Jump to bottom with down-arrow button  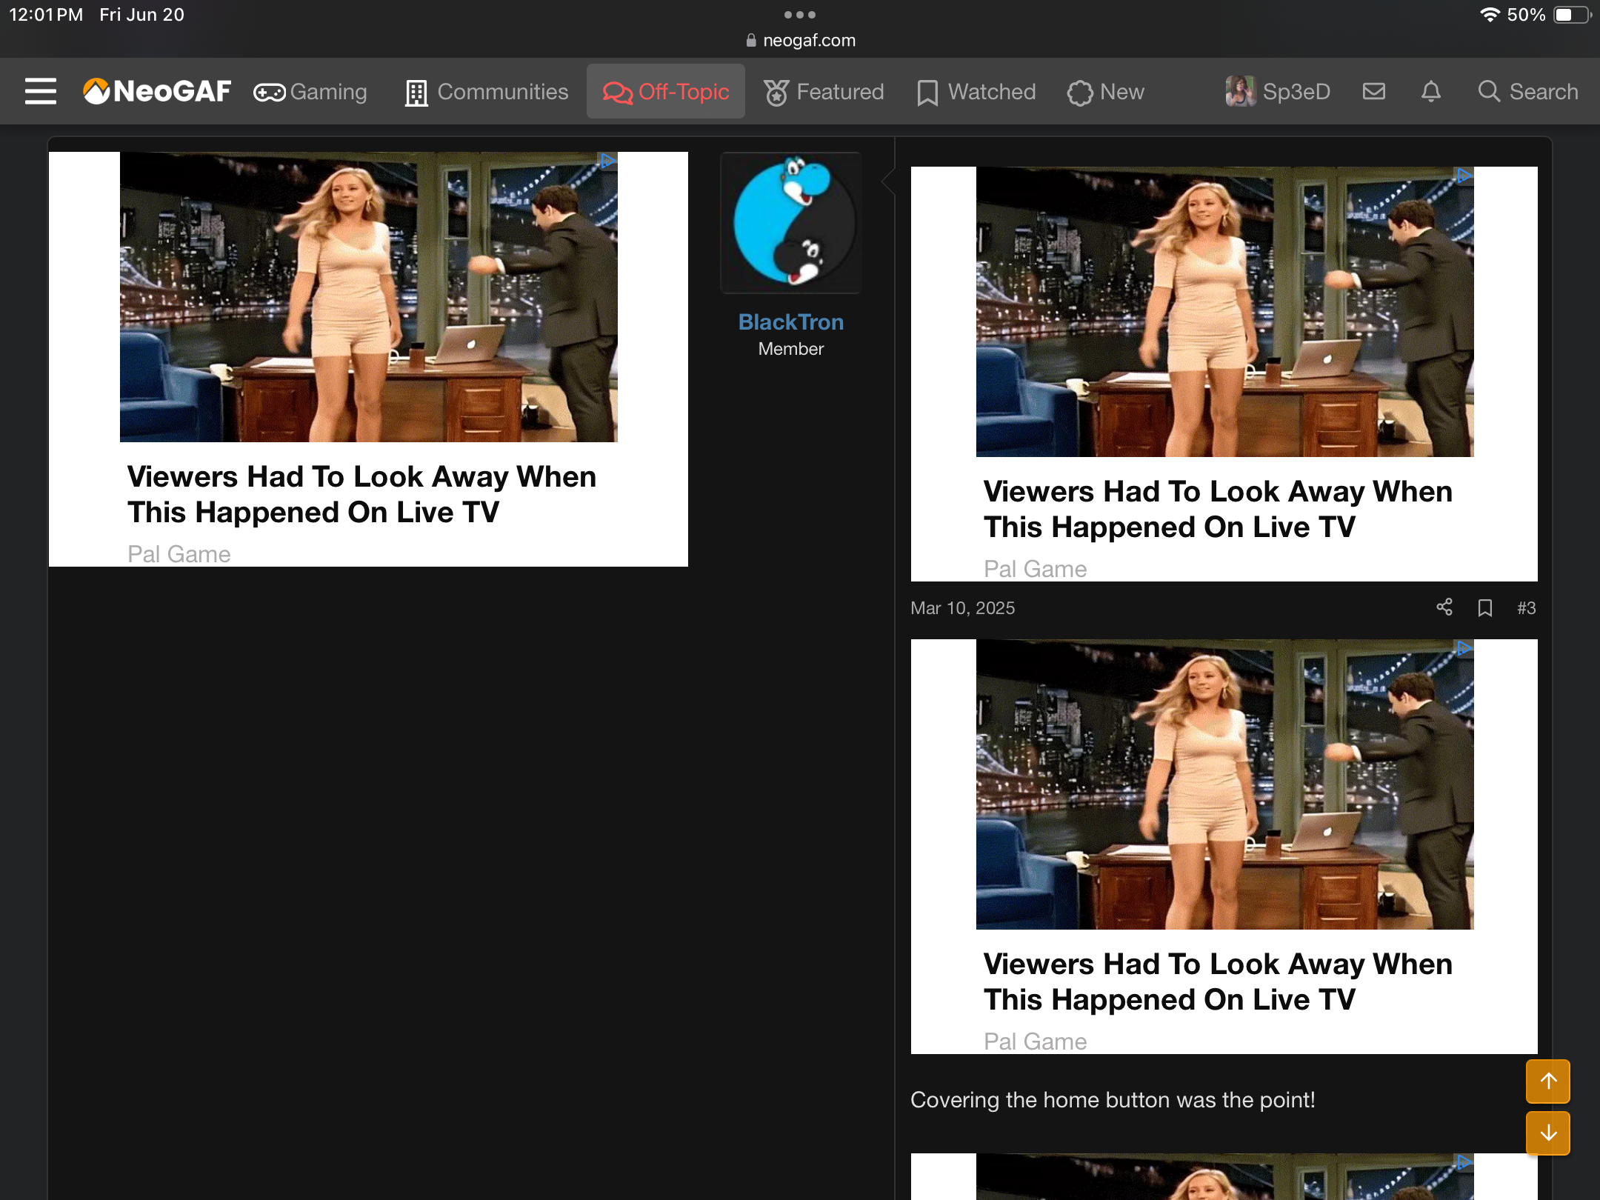[1547, 1133]
